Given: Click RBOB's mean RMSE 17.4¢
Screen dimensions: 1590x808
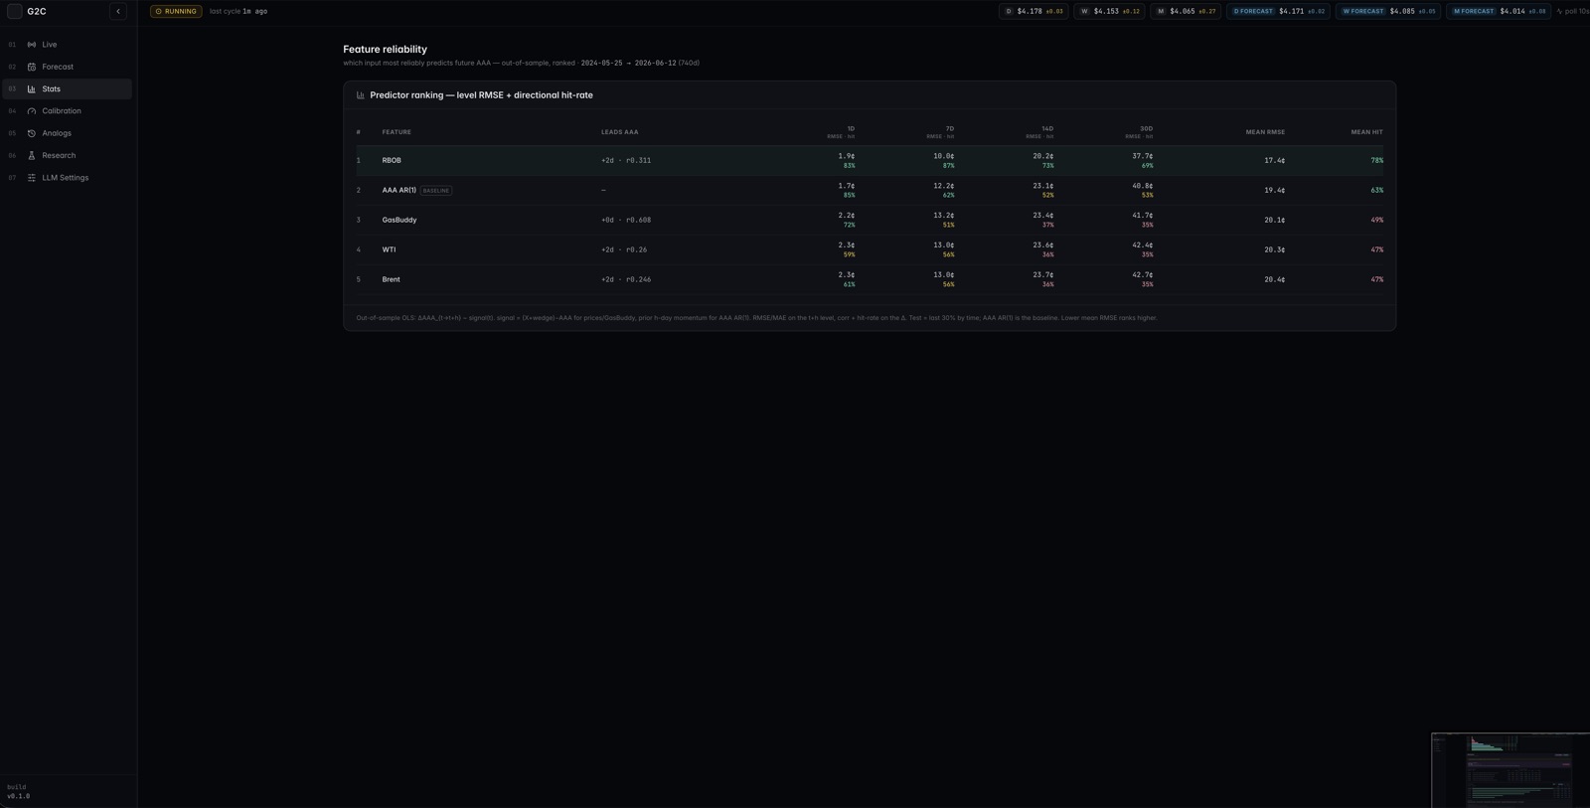Looking at the screenshot, I should 1274,160.
